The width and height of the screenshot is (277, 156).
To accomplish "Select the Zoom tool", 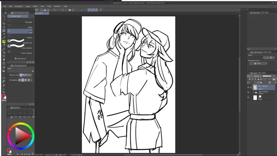I will [x=4, y=16].
